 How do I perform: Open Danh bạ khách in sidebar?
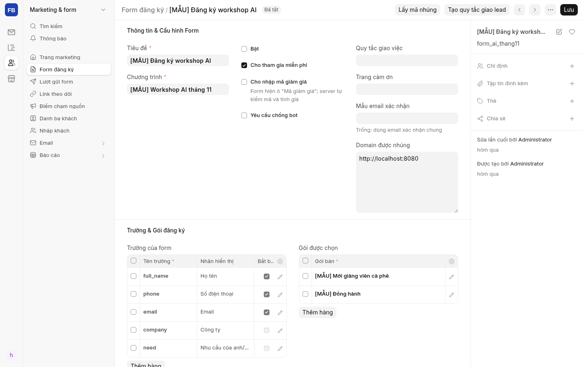tap(69, 118)
